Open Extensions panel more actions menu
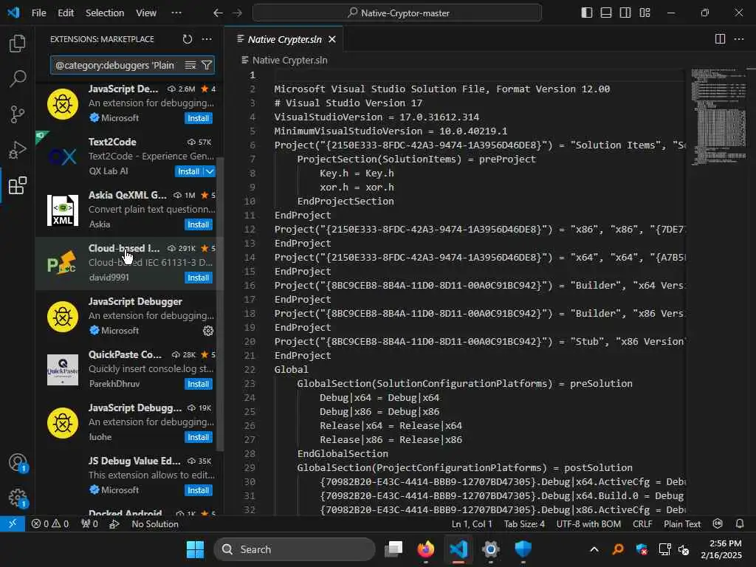The width and height of the screenshot is (756, 567). 207,39
